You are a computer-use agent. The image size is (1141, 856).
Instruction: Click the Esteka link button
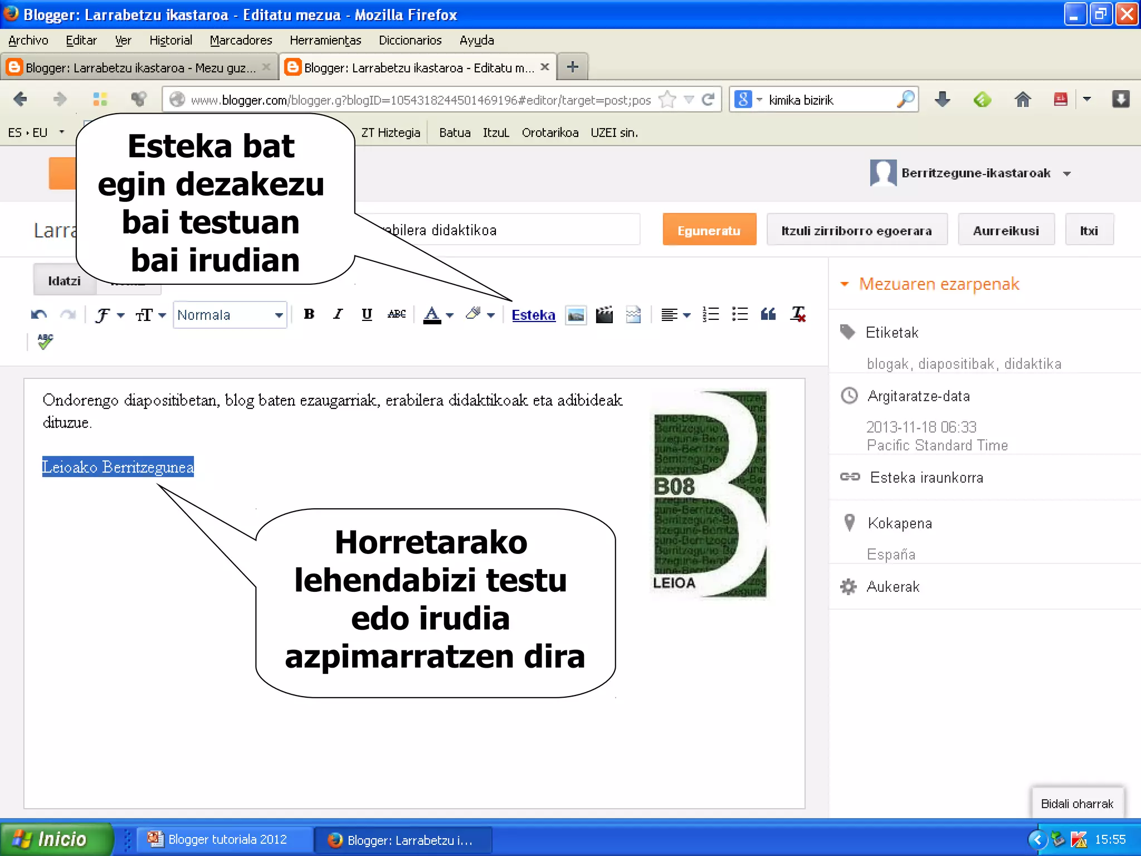click(533, 315)
